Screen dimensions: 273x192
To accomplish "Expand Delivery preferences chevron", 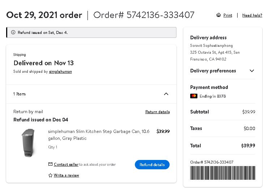I will pyautogui.click(x=252, y=71).
